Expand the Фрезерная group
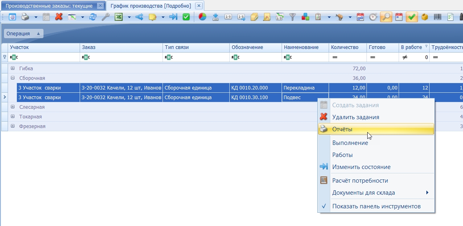 [13, 126]
